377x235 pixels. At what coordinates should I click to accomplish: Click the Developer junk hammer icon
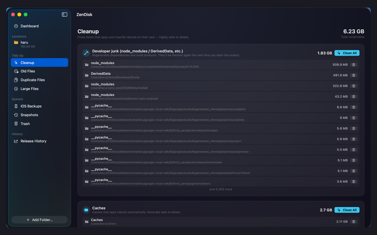click(86, 53)
